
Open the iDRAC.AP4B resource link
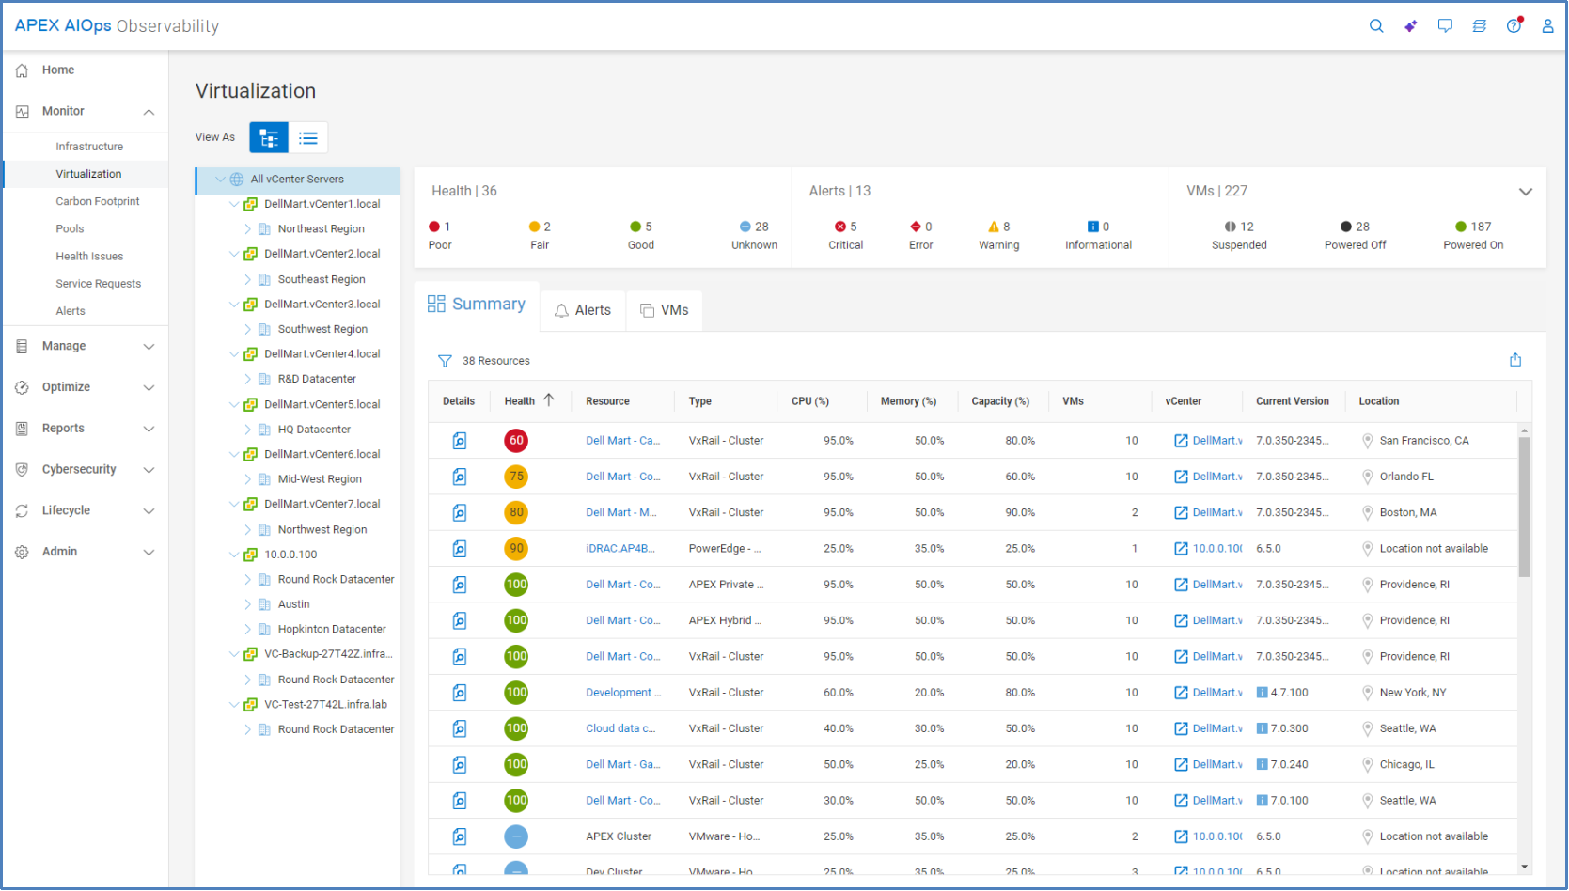click(x=620, y=549)
